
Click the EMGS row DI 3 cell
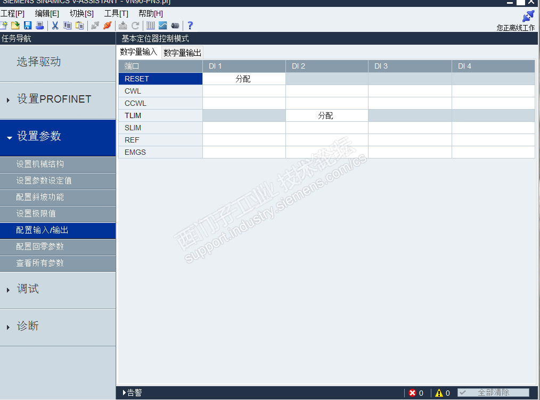tap(410, 152)
